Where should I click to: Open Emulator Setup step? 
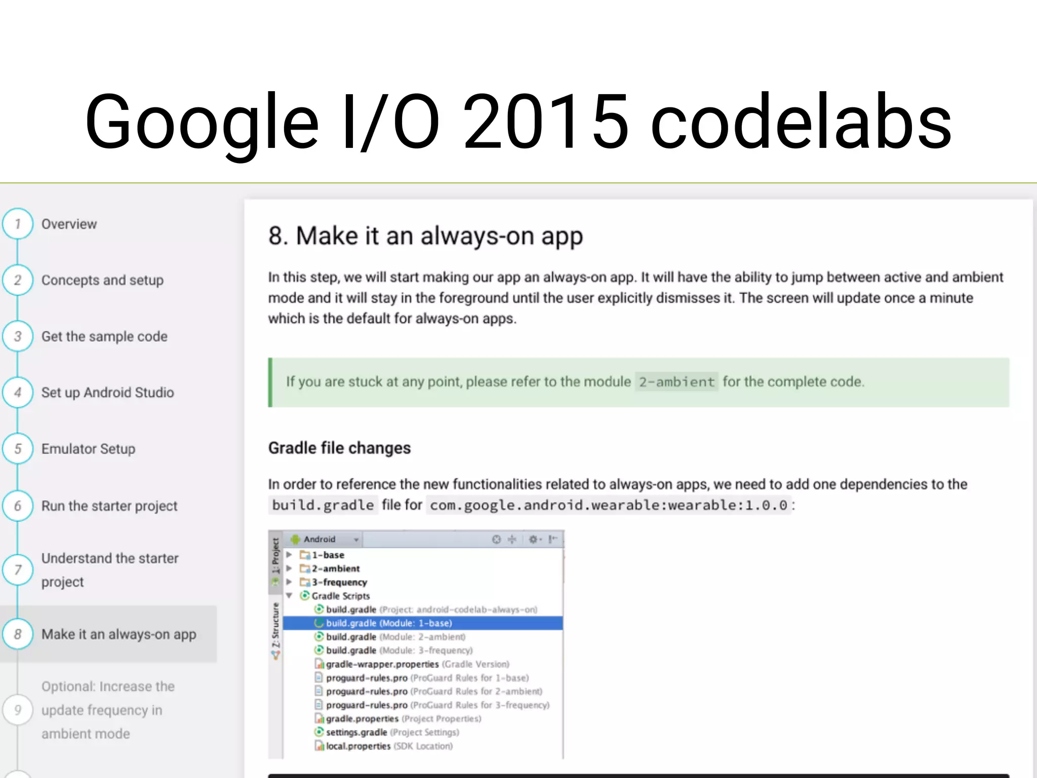click(x=88, y=449)
